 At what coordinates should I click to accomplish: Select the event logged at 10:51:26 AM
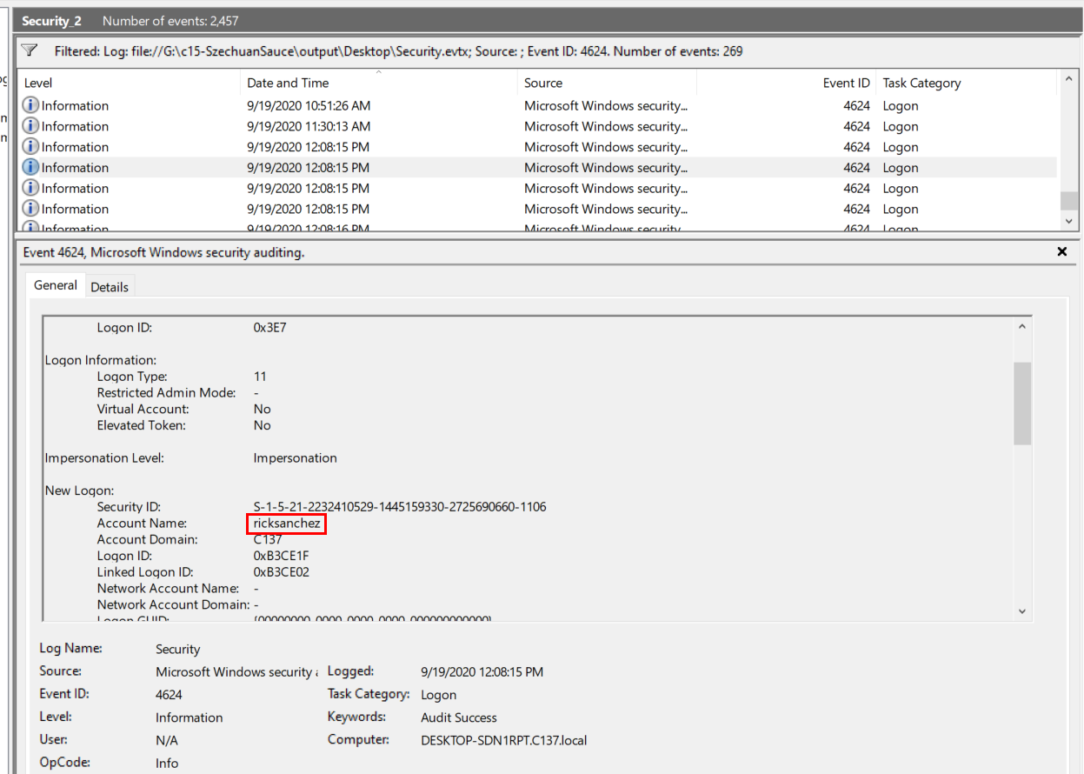click(309, 105)
